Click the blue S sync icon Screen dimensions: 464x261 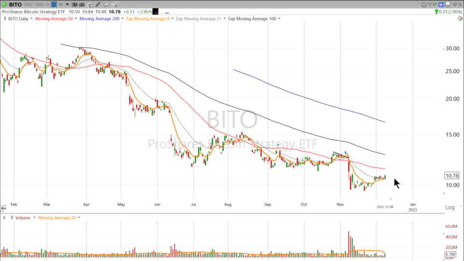[441, 4]
